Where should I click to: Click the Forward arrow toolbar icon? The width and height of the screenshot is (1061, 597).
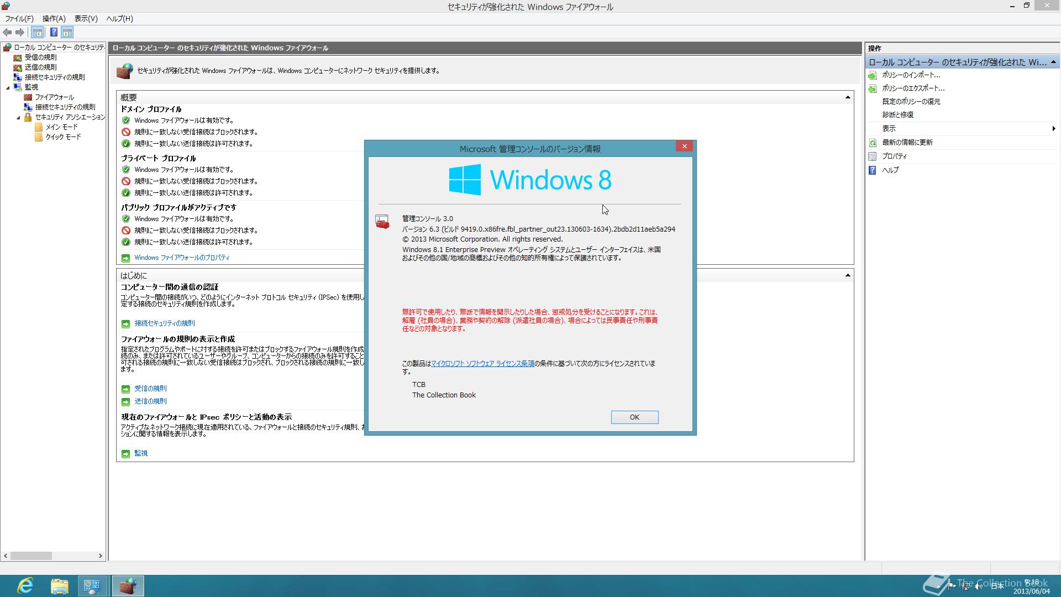[20, 33]
